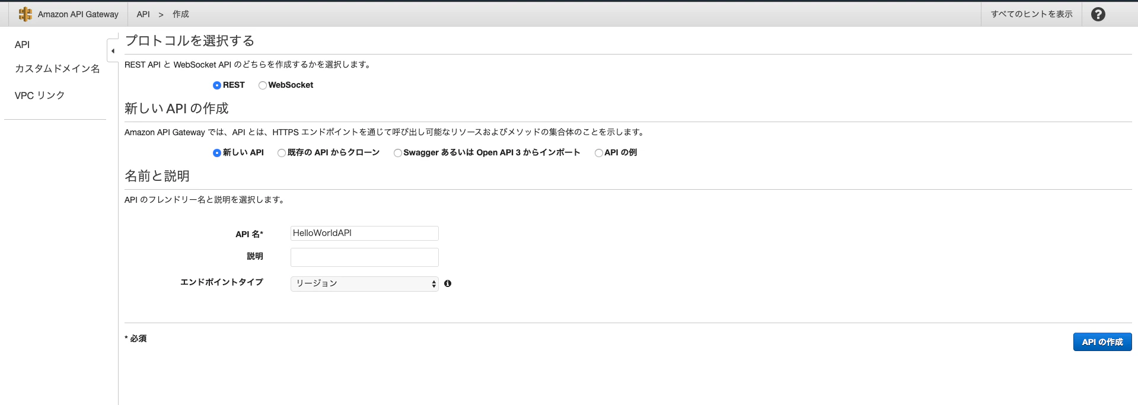This screenshot has width=1138, height=405.
Task: Click the endpoint type info icon
Action: pyautogui.click(x=448, y=283)
